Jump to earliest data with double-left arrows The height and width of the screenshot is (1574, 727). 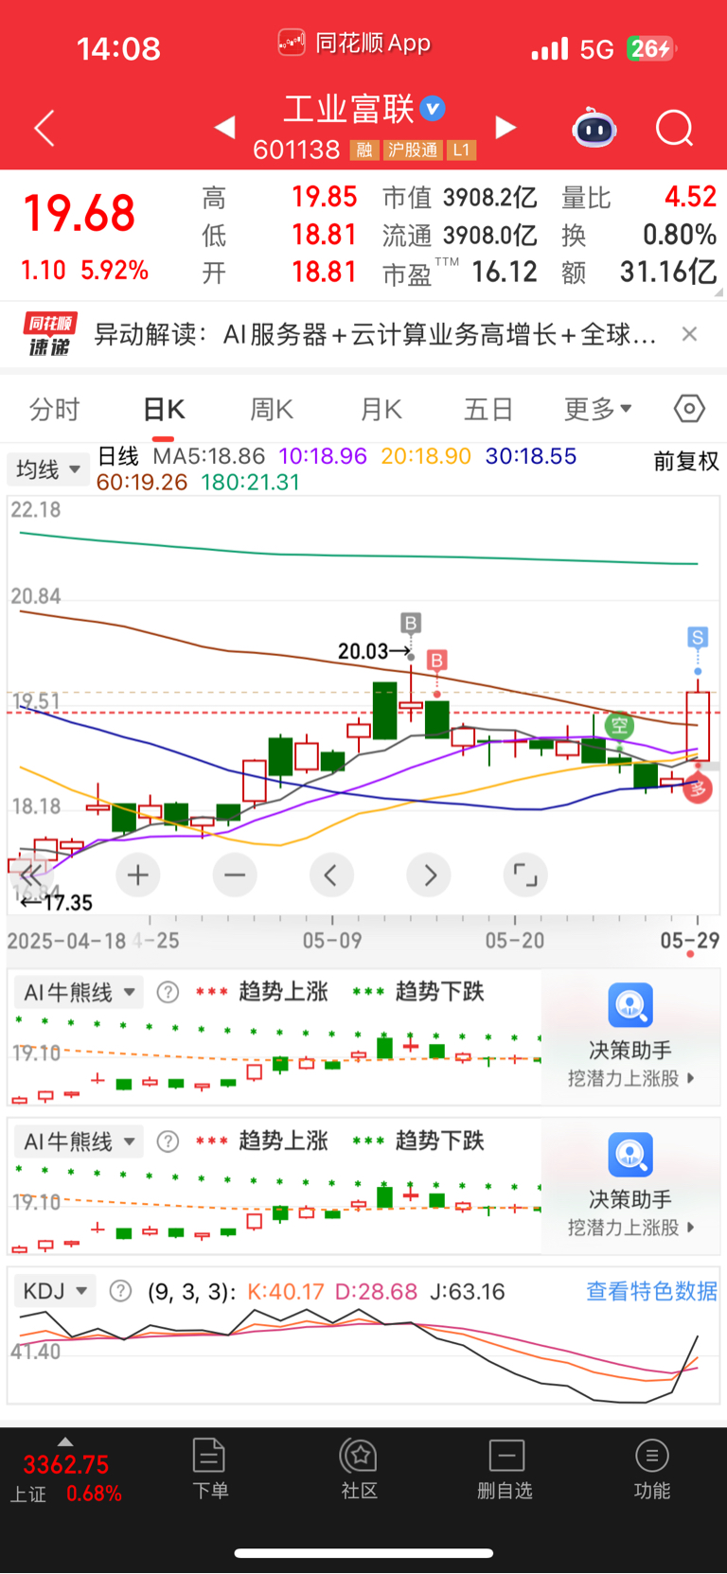pyautogui.click(x=30, y=875)
